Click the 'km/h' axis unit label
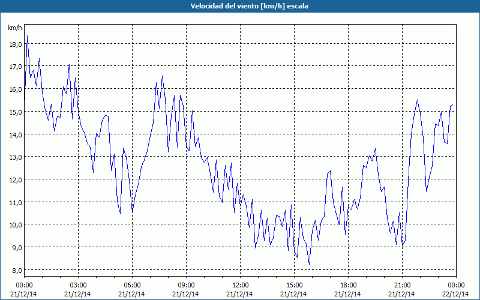 (14, 28)
